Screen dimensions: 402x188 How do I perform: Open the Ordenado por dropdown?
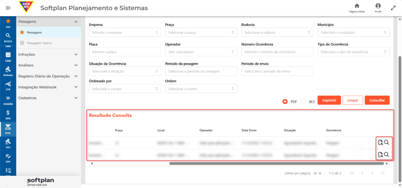click(125, 89)
